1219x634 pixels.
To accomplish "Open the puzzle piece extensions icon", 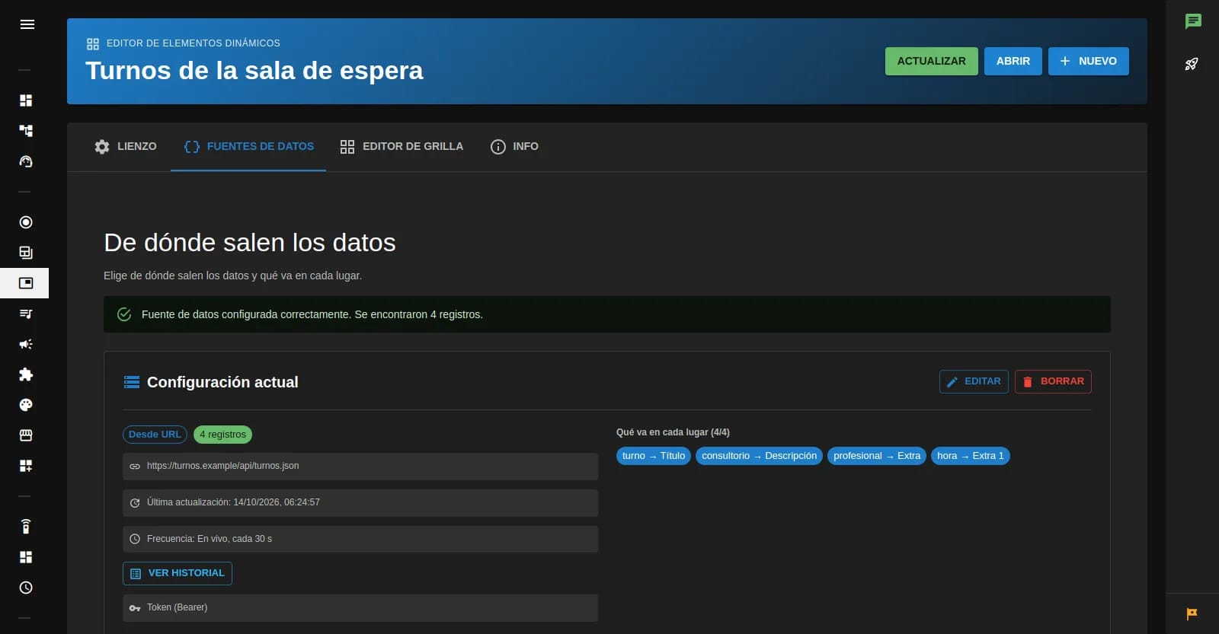I will click(26, 374).
